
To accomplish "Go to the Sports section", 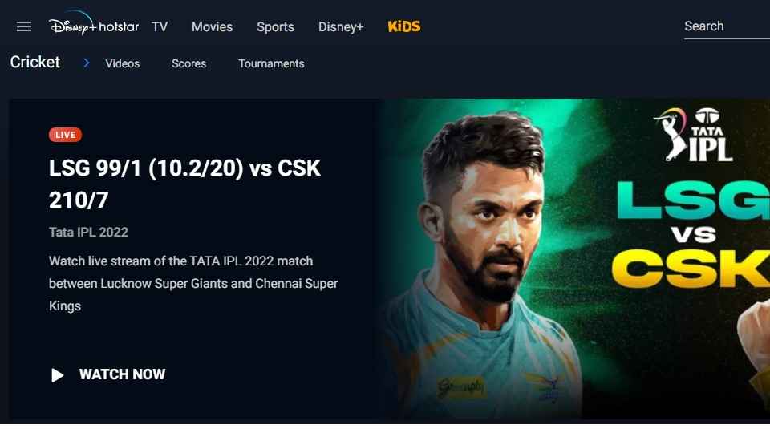I will click(275, 27).
